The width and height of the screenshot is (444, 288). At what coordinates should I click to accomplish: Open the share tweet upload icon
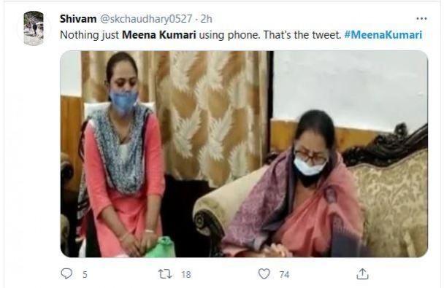tap(362, 273)
